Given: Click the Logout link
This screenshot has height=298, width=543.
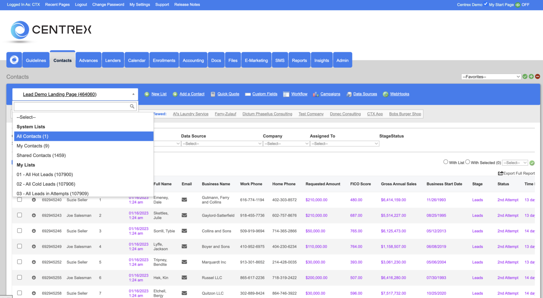Looking at the screenshot, I should [x=81, y=5].
